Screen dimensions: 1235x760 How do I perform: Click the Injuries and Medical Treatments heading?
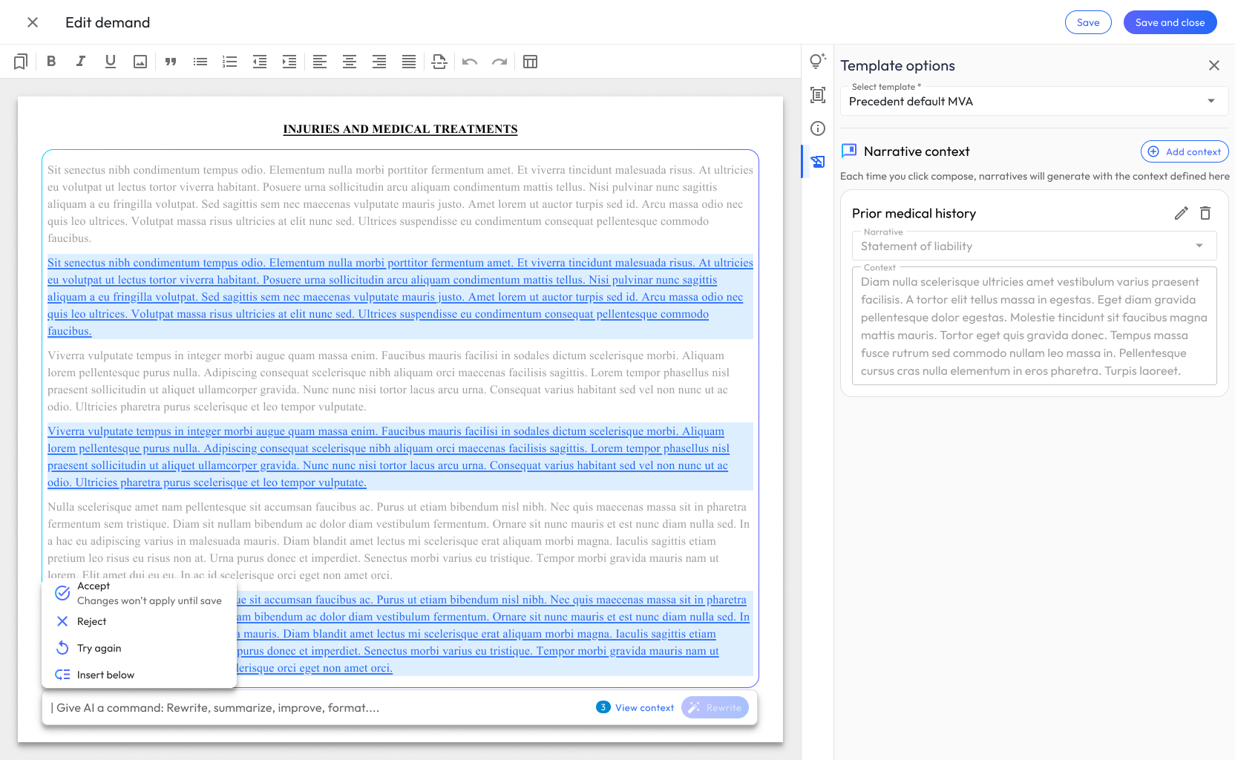pyautogui.click(x=400, y=129)
